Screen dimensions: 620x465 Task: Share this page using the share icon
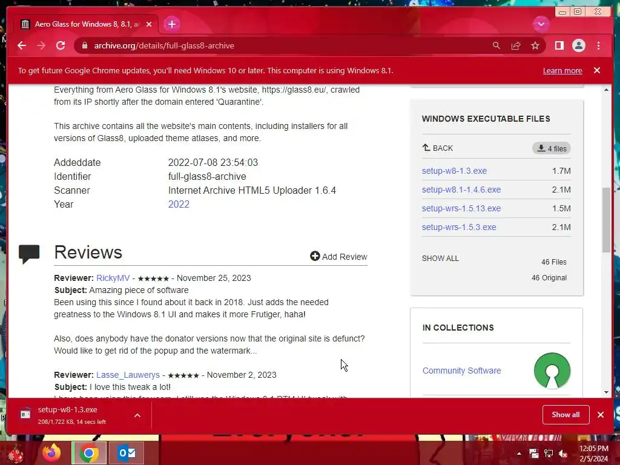coord(516,45)
